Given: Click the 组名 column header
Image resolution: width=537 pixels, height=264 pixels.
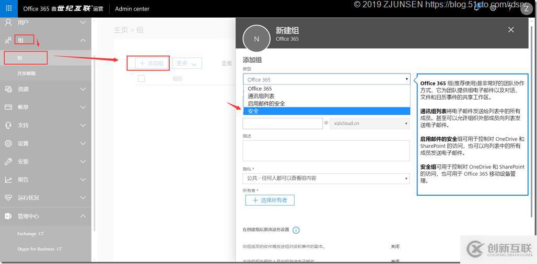Looking at the screenshot, I should pyautogui.click(x=178, y=79).
